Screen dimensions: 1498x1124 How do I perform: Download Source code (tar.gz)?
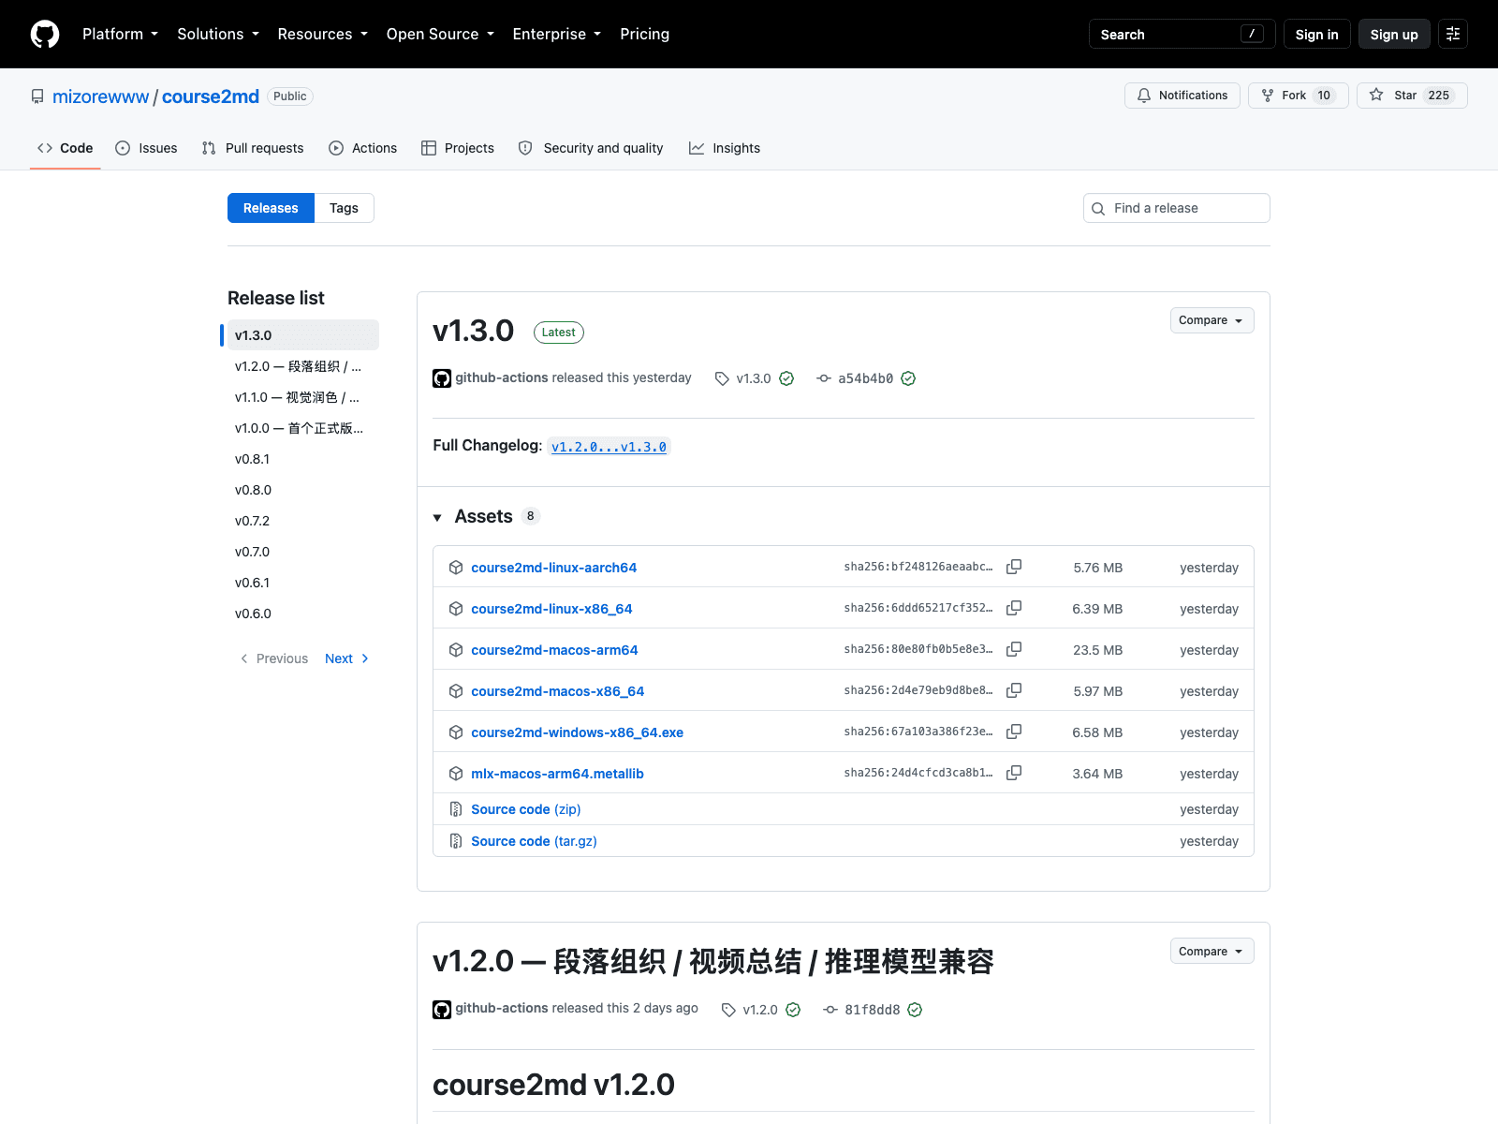point(534,841)
